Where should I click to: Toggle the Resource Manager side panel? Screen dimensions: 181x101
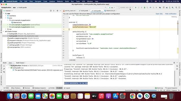click(x=1, y=27)
